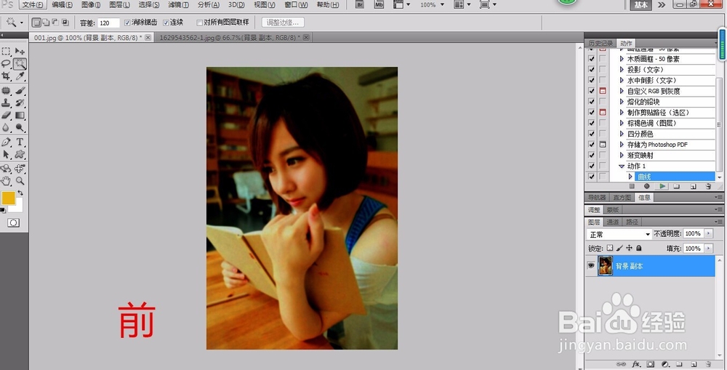Select the Spot Healing Brush tool
Viewport: 727px width, 370px height.
click(x=6, y=91)
